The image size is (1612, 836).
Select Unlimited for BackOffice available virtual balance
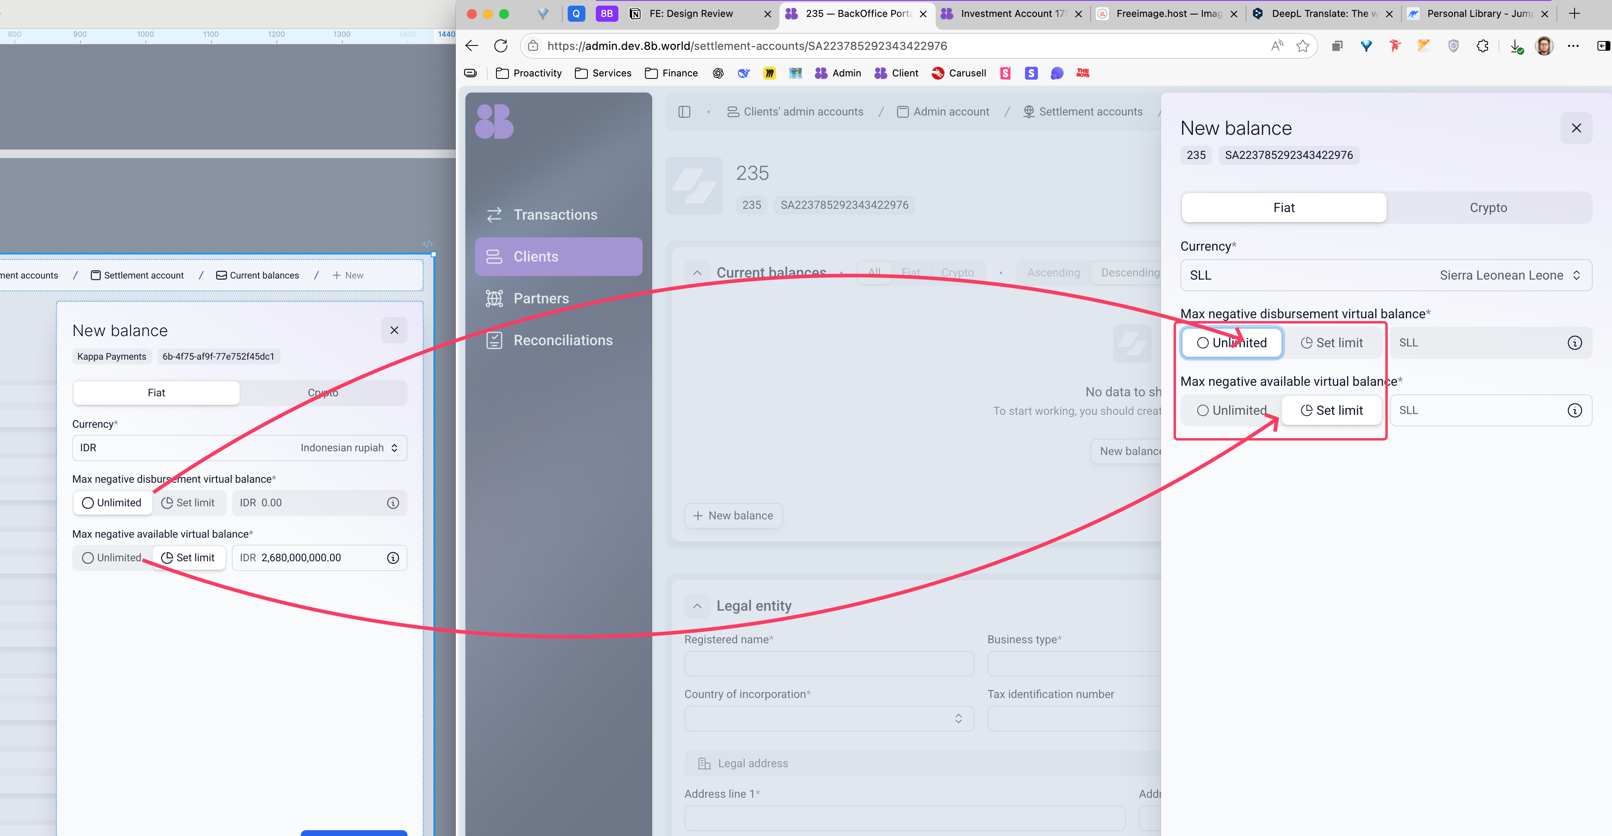click(1232, 410)
